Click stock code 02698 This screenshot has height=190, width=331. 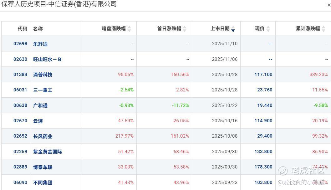point(20,44)
